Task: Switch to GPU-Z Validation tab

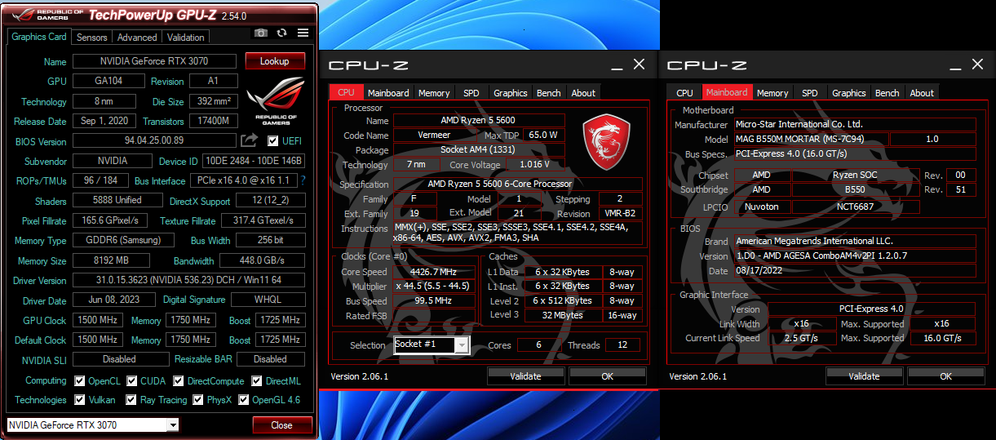Action: (x=186, y=38)
